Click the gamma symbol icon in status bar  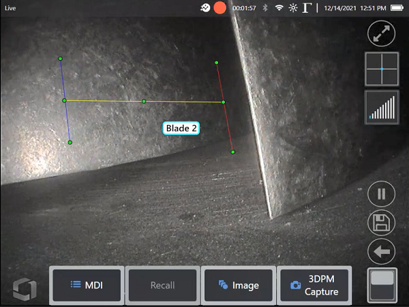pyautogui.click(x=307, y=8)
